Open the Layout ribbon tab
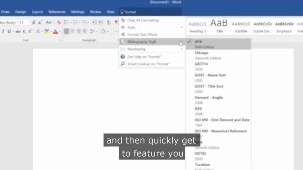The width and height of the screenshot is (303, 170). coord(37,12)
